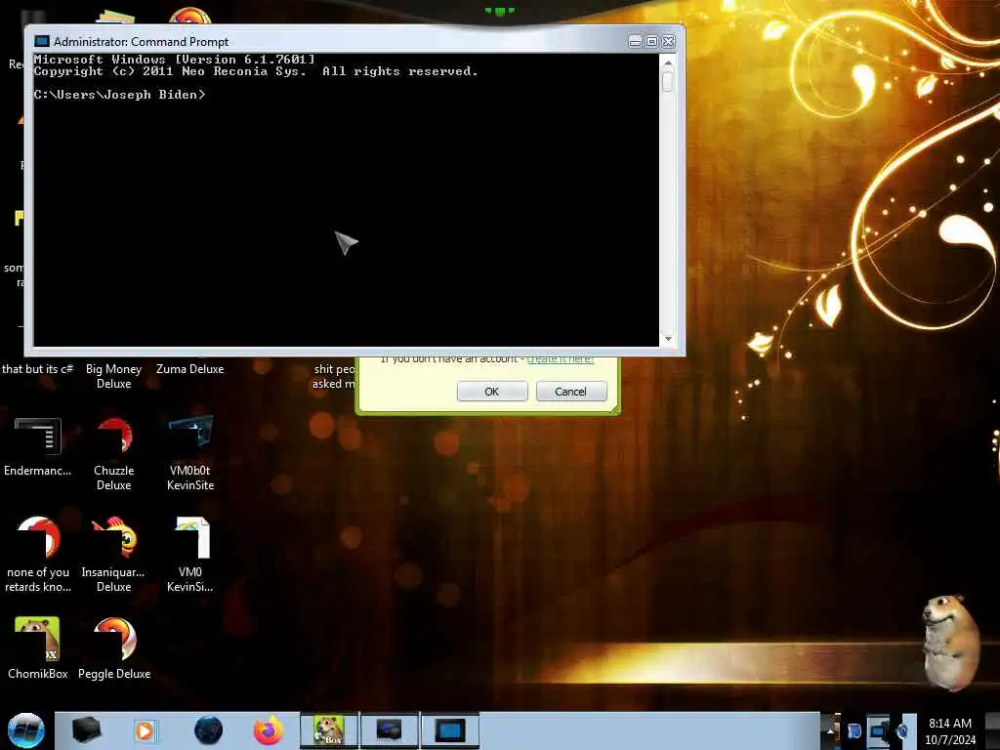Open the Endermanc... desktop icon

click(38, 446)
